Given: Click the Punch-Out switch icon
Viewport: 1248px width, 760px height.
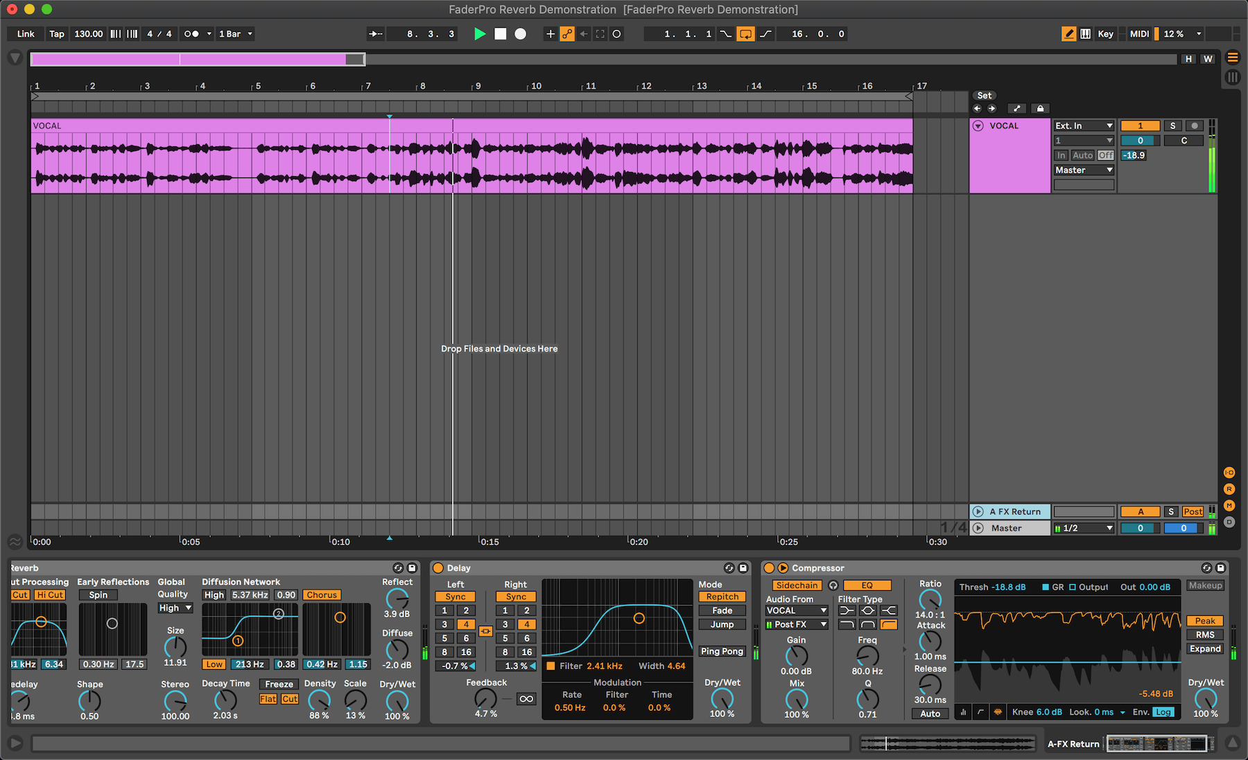Looking at the screenshot, I should (765, 34).
